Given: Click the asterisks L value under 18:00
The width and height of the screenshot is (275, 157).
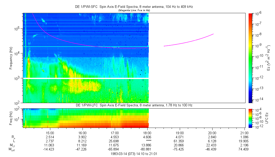Looking at the screenshot, I should click(147, 141).
